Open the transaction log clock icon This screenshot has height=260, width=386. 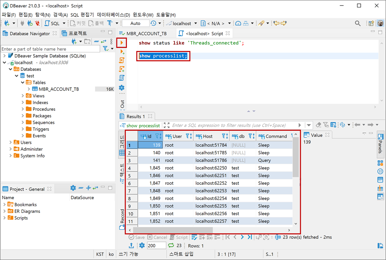(x=153, y=23)
